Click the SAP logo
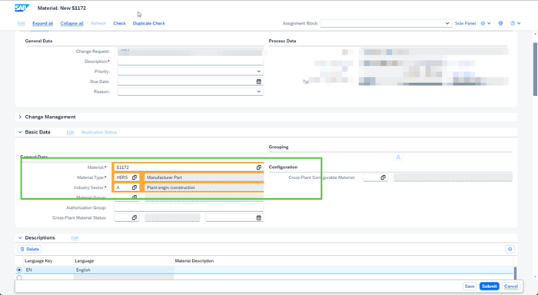 [22, 8]
